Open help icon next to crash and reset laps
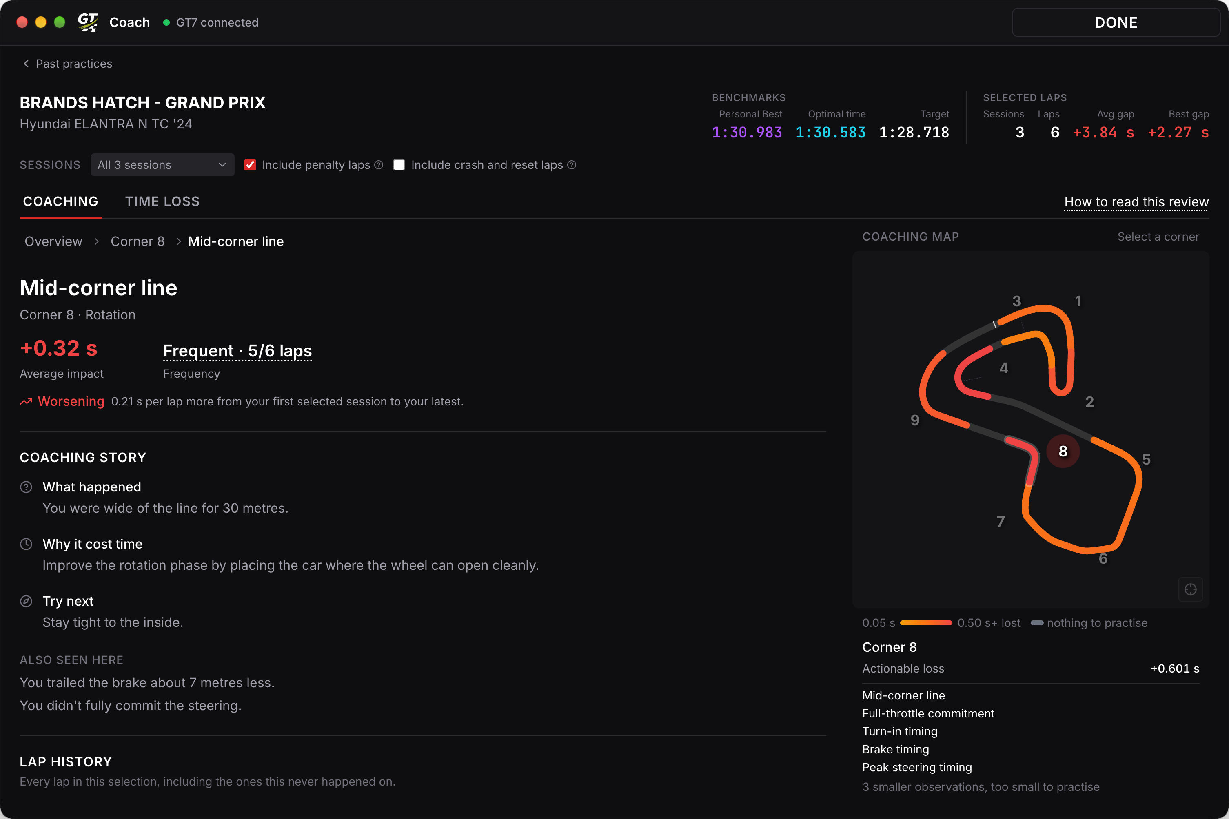 pos(572,165)
